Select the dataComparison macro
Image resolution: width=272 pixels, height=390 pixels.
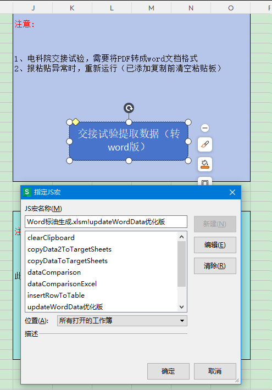tap(102, 272)
